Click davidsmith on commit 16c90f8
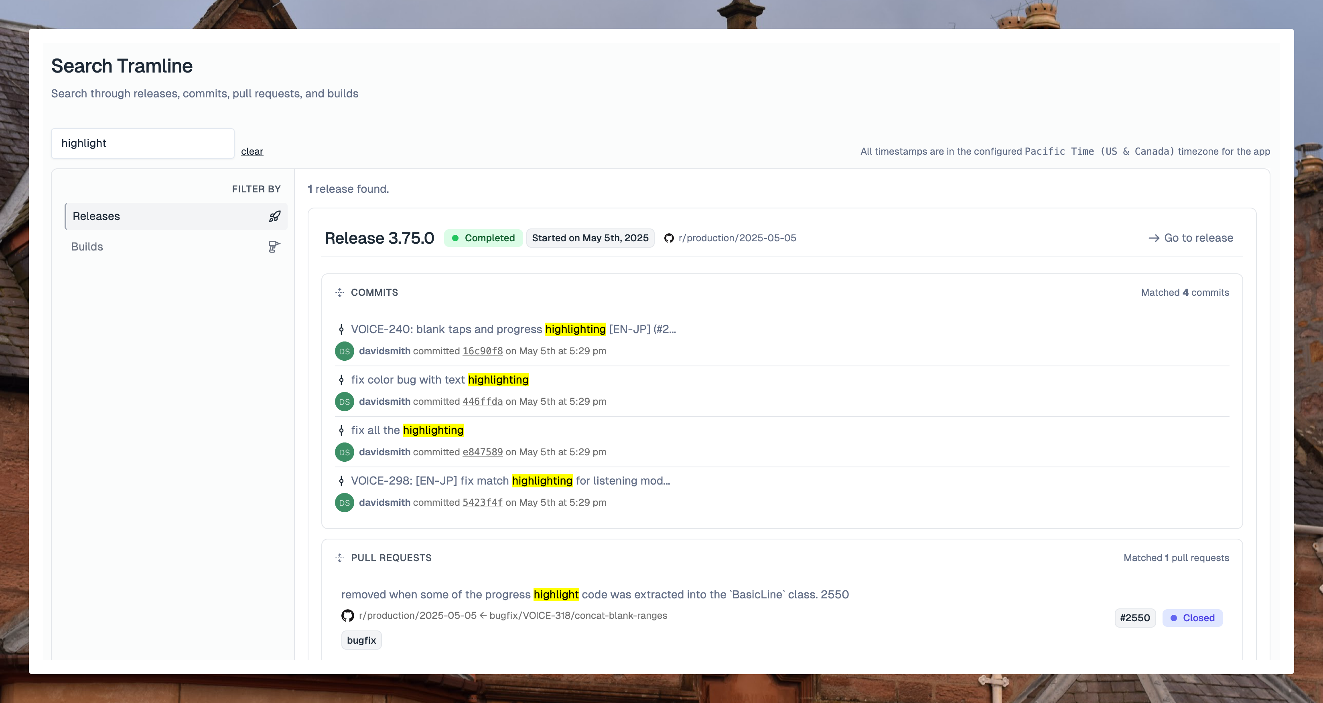Viewport: 1323px width, 703px height. 384,351
